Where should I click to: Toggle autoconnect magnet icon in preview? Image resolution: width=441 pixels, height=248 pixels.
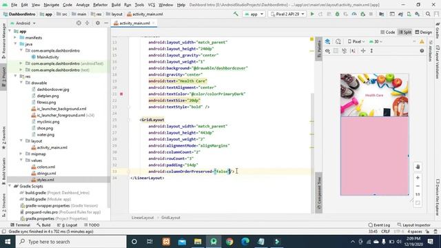point(345,50)
